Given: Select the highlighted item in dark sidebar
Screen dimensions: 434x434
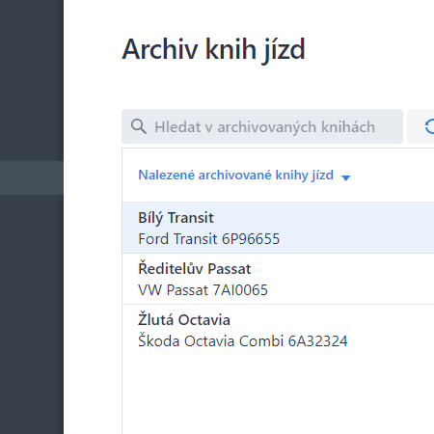Looking at the screenshot, I should coord(32,177).
